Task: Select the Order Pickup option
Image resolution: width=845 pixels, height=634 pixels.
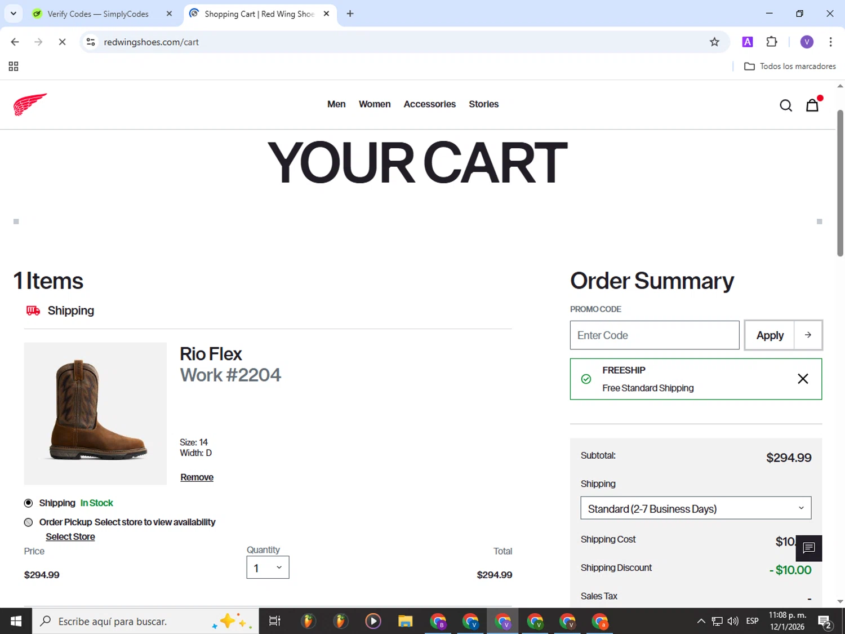Action: pos(29,522)
